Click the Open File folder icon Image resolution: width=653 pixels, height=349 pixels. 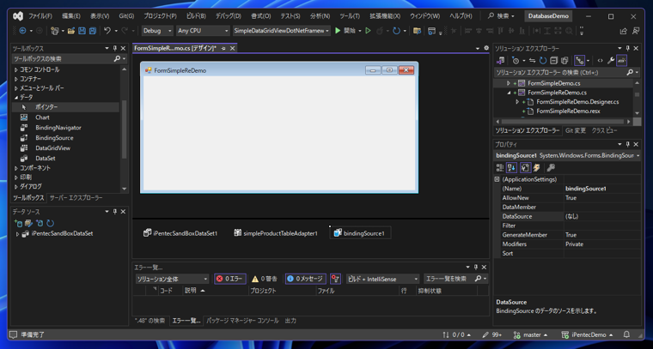click(x=70, y=31)
